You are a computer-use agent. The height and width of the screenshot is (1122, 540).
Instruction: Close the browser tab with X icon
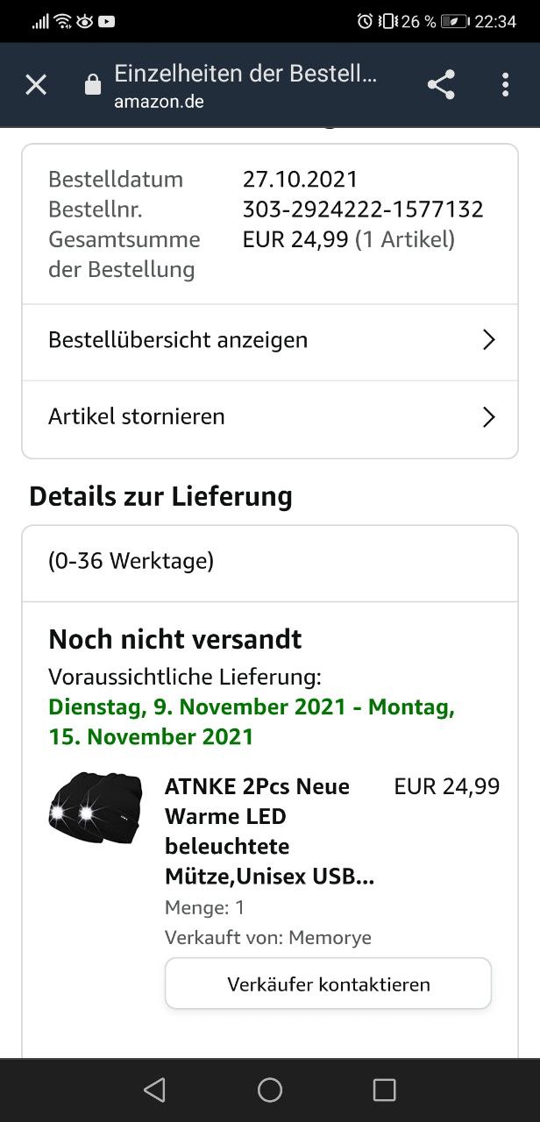tap(36, 85)
